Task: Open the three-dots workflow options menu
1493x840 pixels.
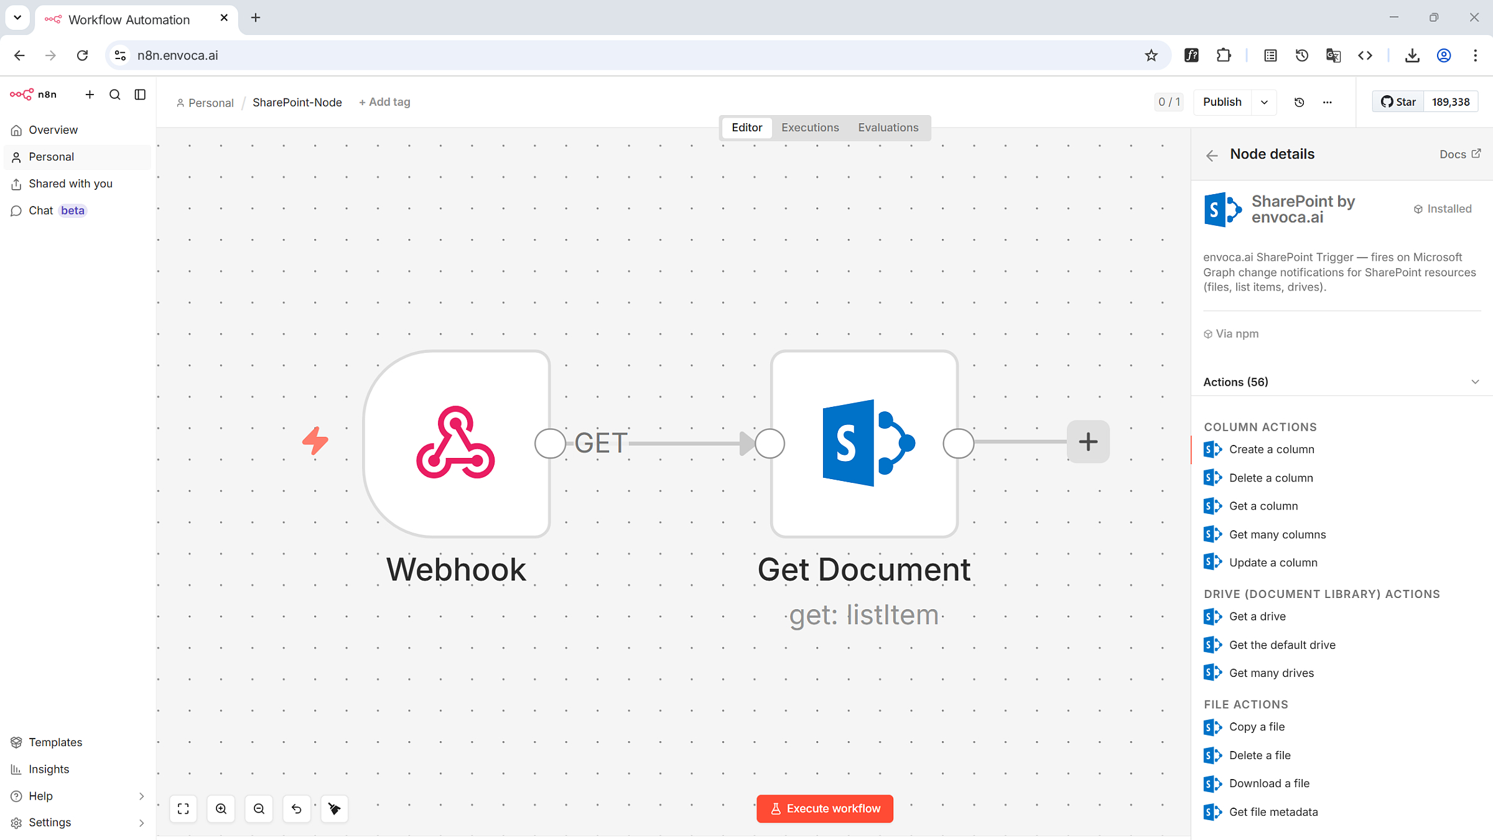Action: point(1328,102)
